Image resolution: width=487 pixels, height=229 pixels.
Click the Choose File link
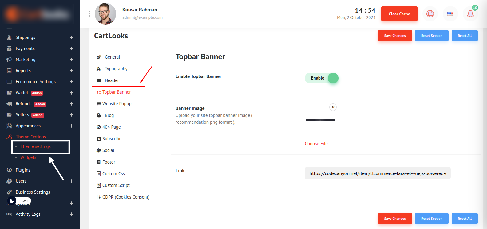click(316, 144)
